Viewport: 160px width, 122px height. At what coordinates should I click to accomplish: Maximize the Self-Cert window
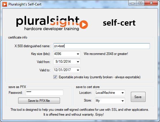(x=140, y=3)
